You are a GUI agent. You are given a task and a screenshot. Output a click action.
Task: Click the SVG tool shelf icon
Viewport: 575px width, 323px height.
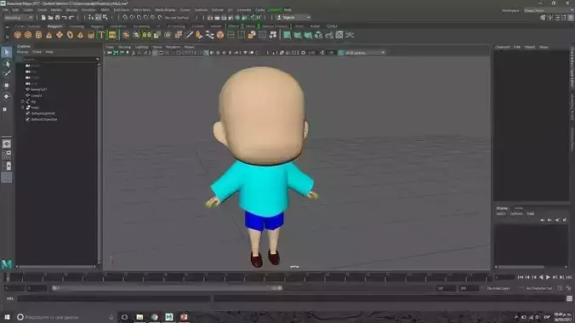[111, 35]
